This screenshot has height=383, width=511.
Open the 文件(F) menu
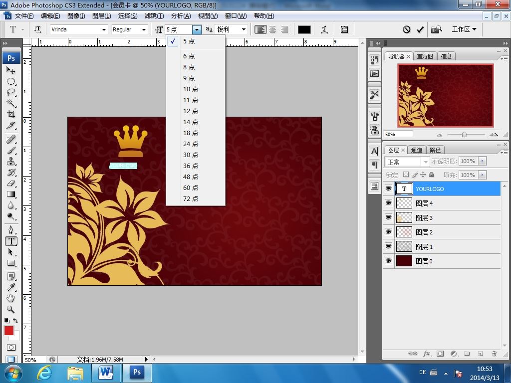(24, 16)
